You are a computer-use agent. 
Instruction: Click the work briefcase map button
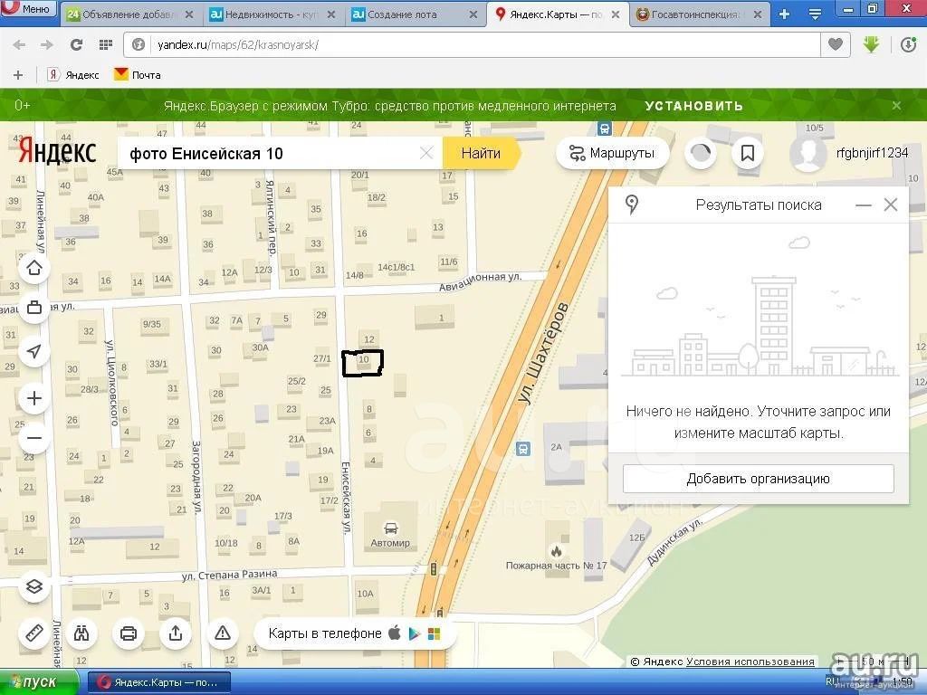pyautogui.click(x=34, y=308)
